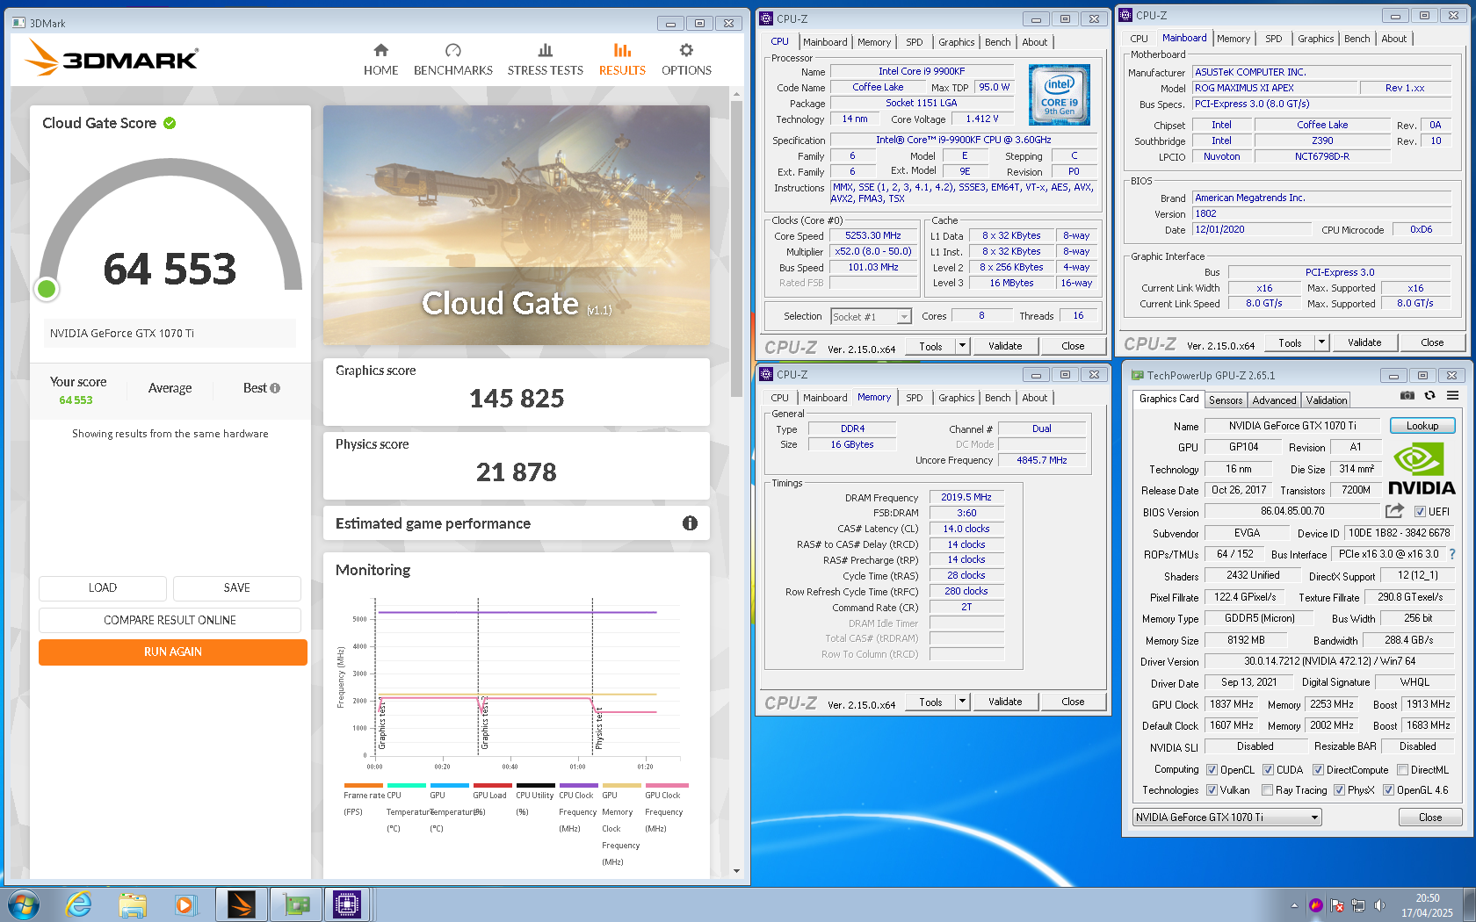
Task: Open the Windows Start menu
Action: click(x=24, y=904)
